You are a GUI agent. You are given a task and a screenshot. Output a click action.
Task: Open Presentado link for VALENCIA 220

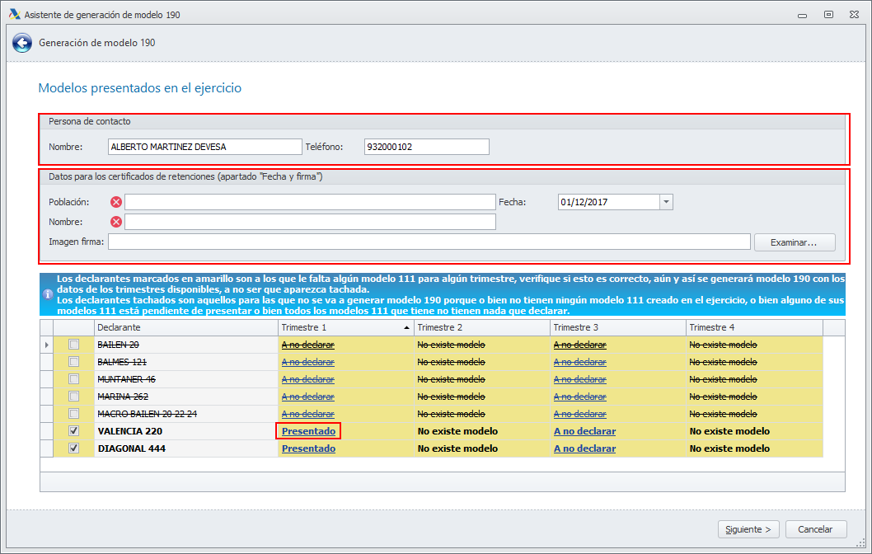click(308, 431)
